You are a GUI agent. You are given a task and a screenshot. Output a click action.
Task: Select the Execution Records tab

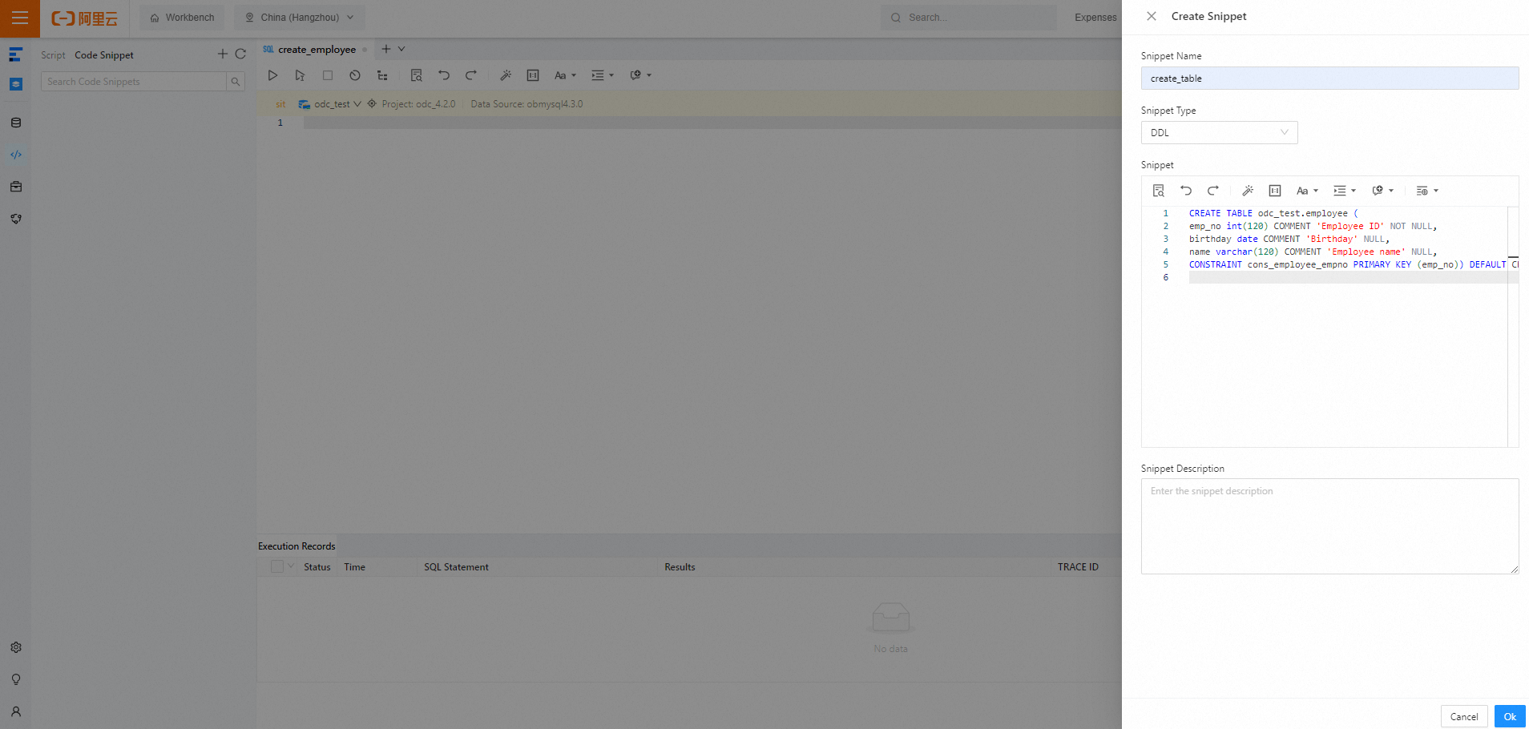tap(297, 546)
